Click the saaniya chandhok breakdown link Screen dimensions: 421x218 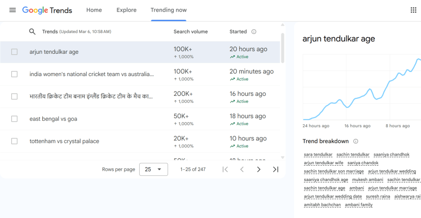click(x=392, y=155)
